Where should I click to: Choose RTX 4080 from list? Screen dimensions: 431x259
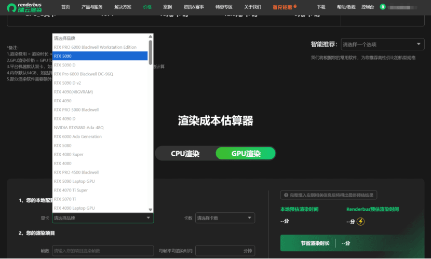pyautogui.click(x=100, y=163)
